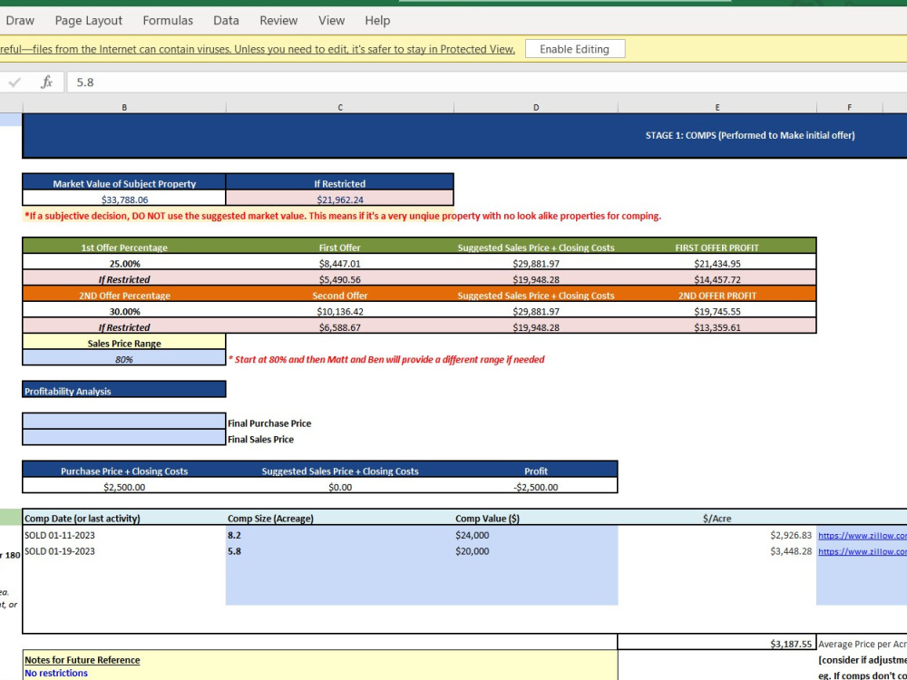
Task: Select comp acreage cell 8.2
Action: pos(339,536)
